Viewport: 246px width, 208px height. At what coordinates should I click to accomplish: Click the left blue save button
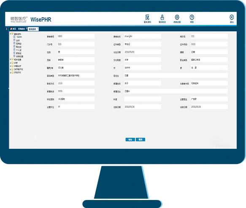[130, 140]
